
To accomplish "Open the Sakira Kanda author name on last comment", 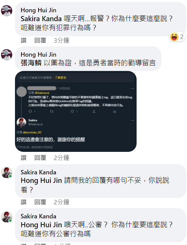I will pyautogui.click(x=38, y=216).
